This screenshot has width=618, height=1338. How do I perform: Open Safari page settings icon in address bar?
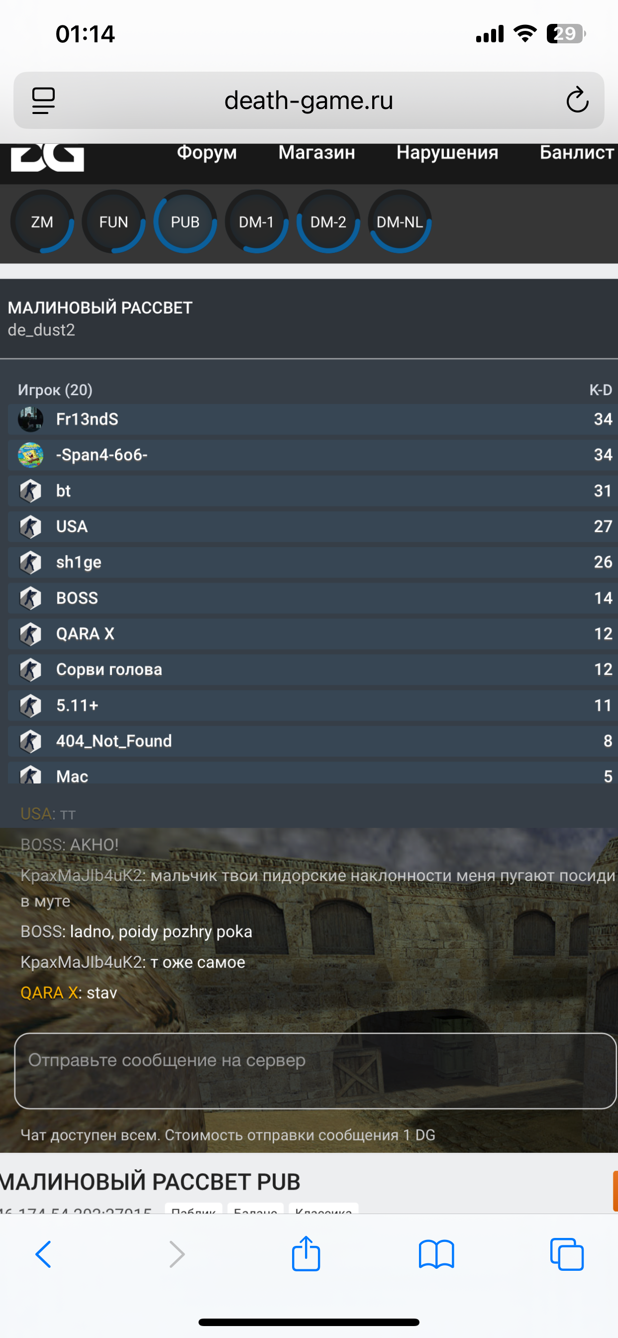[44, 100]
